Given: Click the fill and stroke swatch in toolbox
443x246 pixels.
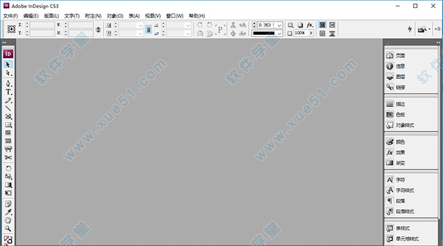Looking at the screenshot, I should coord(8,240).
